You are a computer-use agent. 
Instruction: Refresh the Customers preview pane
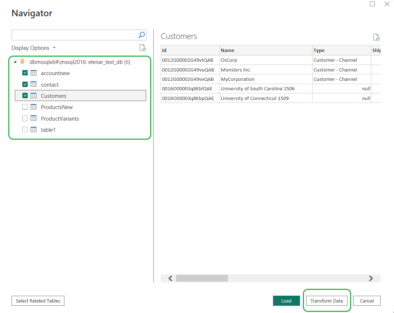pos(376,37)
